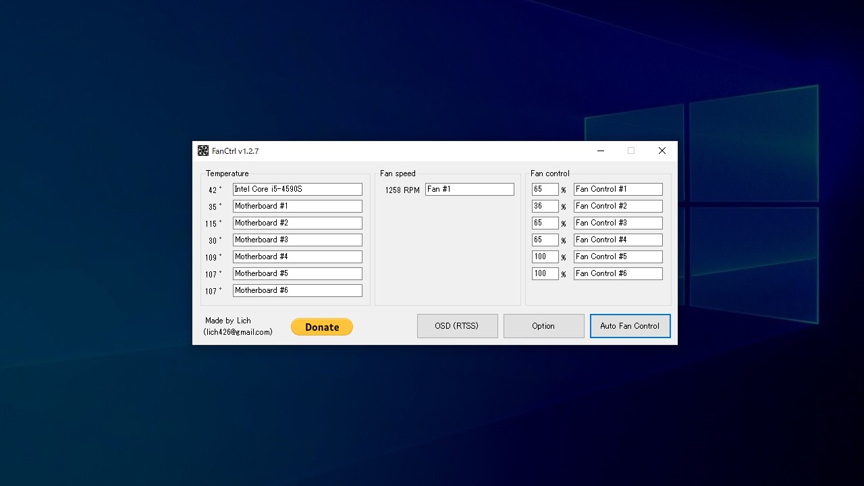Edit the Fan Control #6 name field
864x486 pixels.
tap(618, 274)
